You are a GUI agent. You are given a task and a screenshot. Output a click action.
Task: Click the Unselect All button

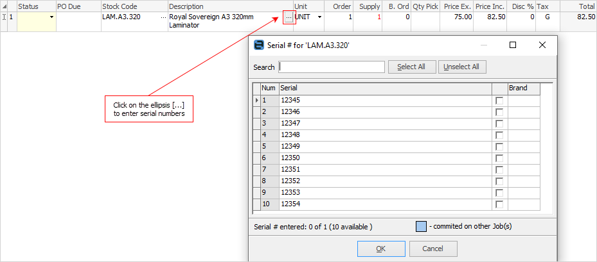click(462, 67)
